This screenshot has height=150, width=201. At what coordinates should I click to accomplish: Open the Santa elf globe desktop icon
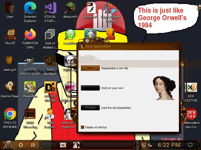90,33
